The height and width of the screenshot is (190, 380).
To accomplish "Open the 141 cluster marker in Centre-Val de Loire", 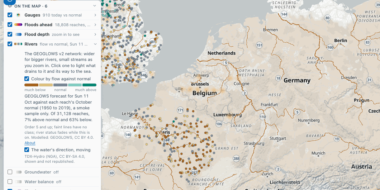I will click(137, 177).
